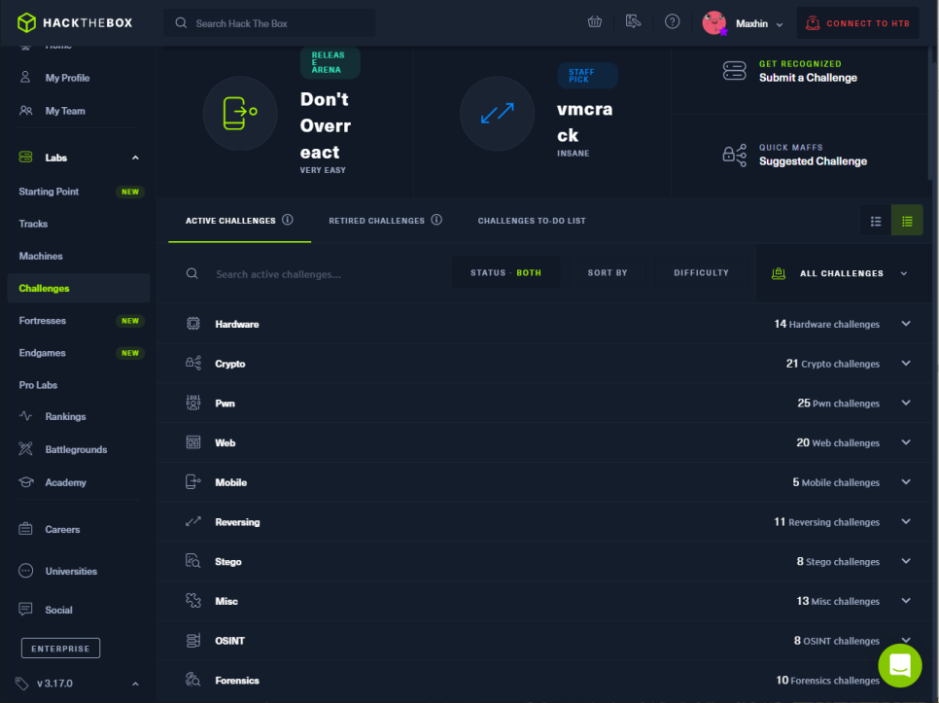The image size is (939, 703).
Task: Open Starting Point in sidebar
Action: (50, 191)
